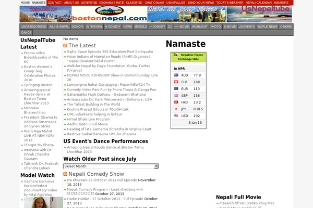
Task: Click the RSS icon beside The Latest
Action: click(65, 46)
